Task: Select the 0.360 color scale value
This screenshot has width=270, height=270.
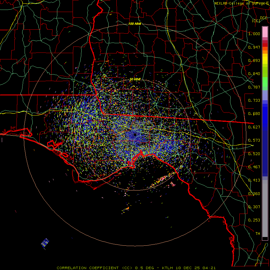Action: (x=254, y=194)
